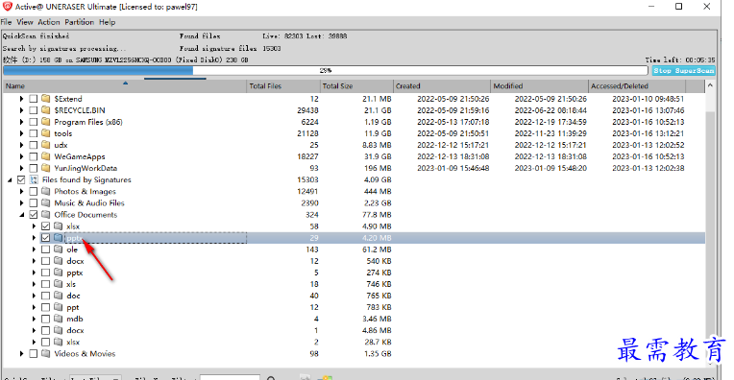Collapse the Files found by Signatures node
This screenshot has width=734, height=380.
[10, 180]
